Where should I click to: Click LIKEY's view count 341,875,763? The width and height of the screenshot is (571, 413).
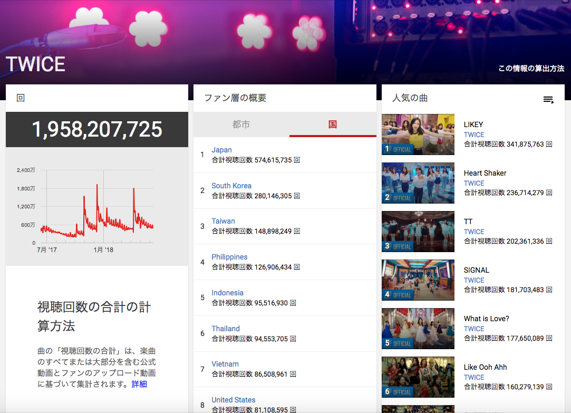(525, 144)
